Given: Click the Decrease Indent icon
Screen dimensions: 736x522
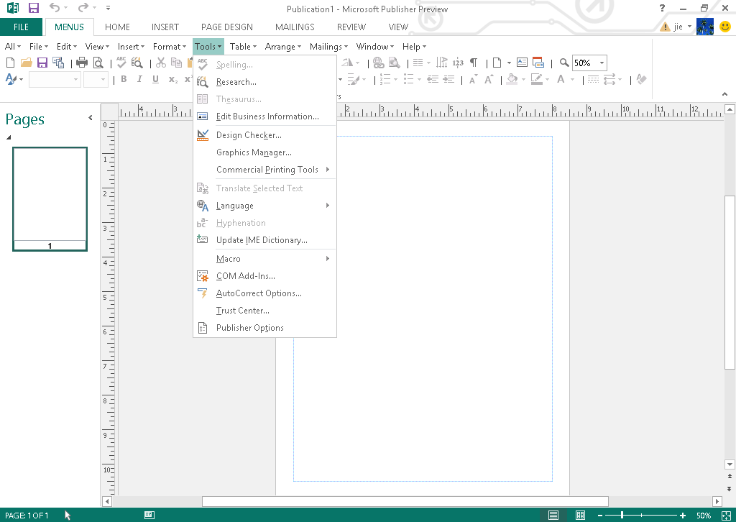Looking at the screenshot, I should [433, 79].
